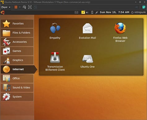The image size is (147, 120).
Task: Open the VMware Player menu
Action: pos(6,7)
